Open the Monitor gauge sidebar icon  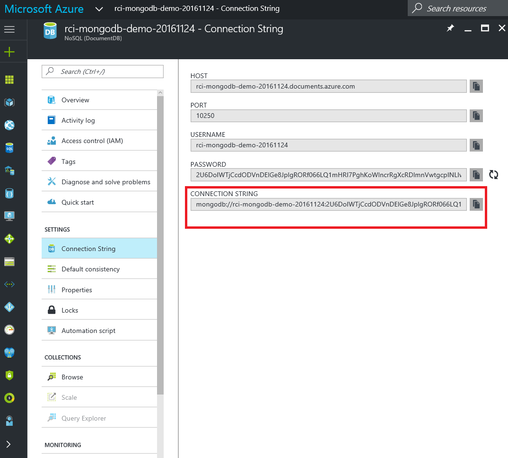pyautogui.click(x=9, y=330)
